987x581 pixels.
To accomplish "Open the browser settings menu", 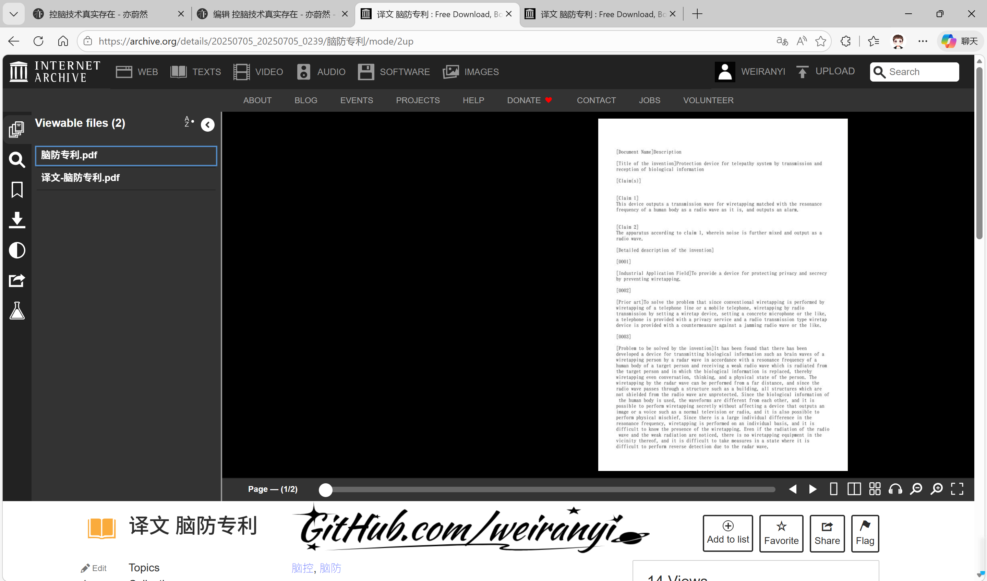I will [x=923, y=41].
